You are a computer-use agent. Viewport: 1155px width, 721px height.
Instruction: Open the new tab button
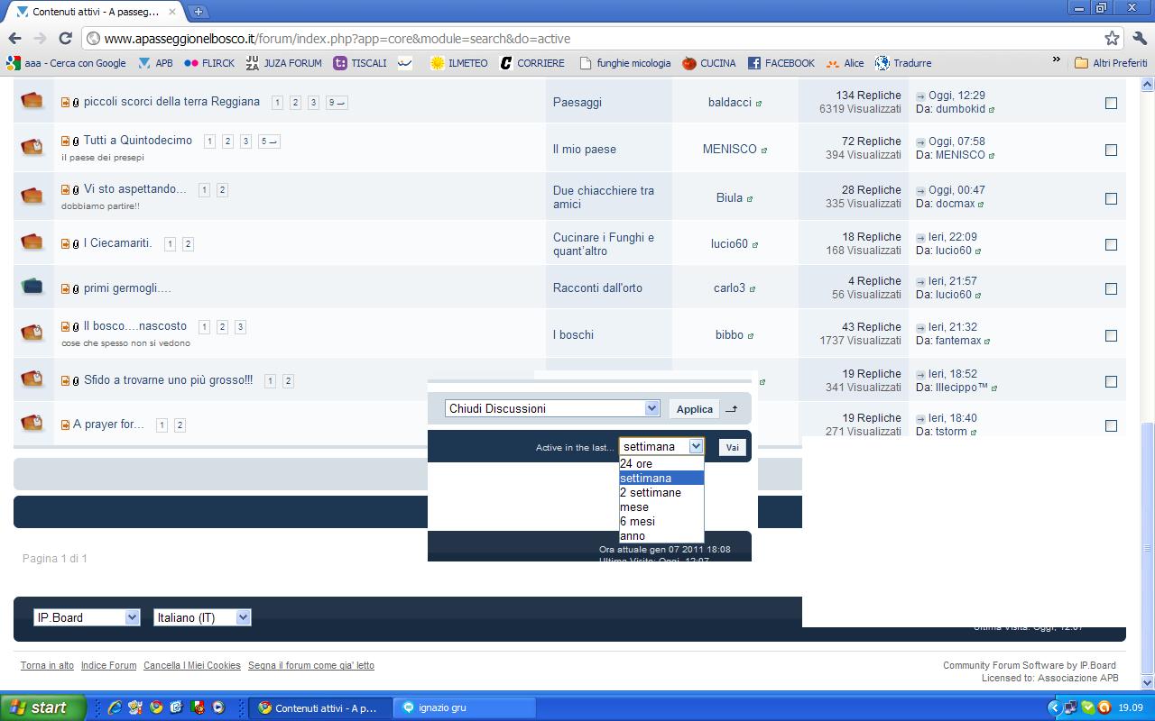pos(198,12)
